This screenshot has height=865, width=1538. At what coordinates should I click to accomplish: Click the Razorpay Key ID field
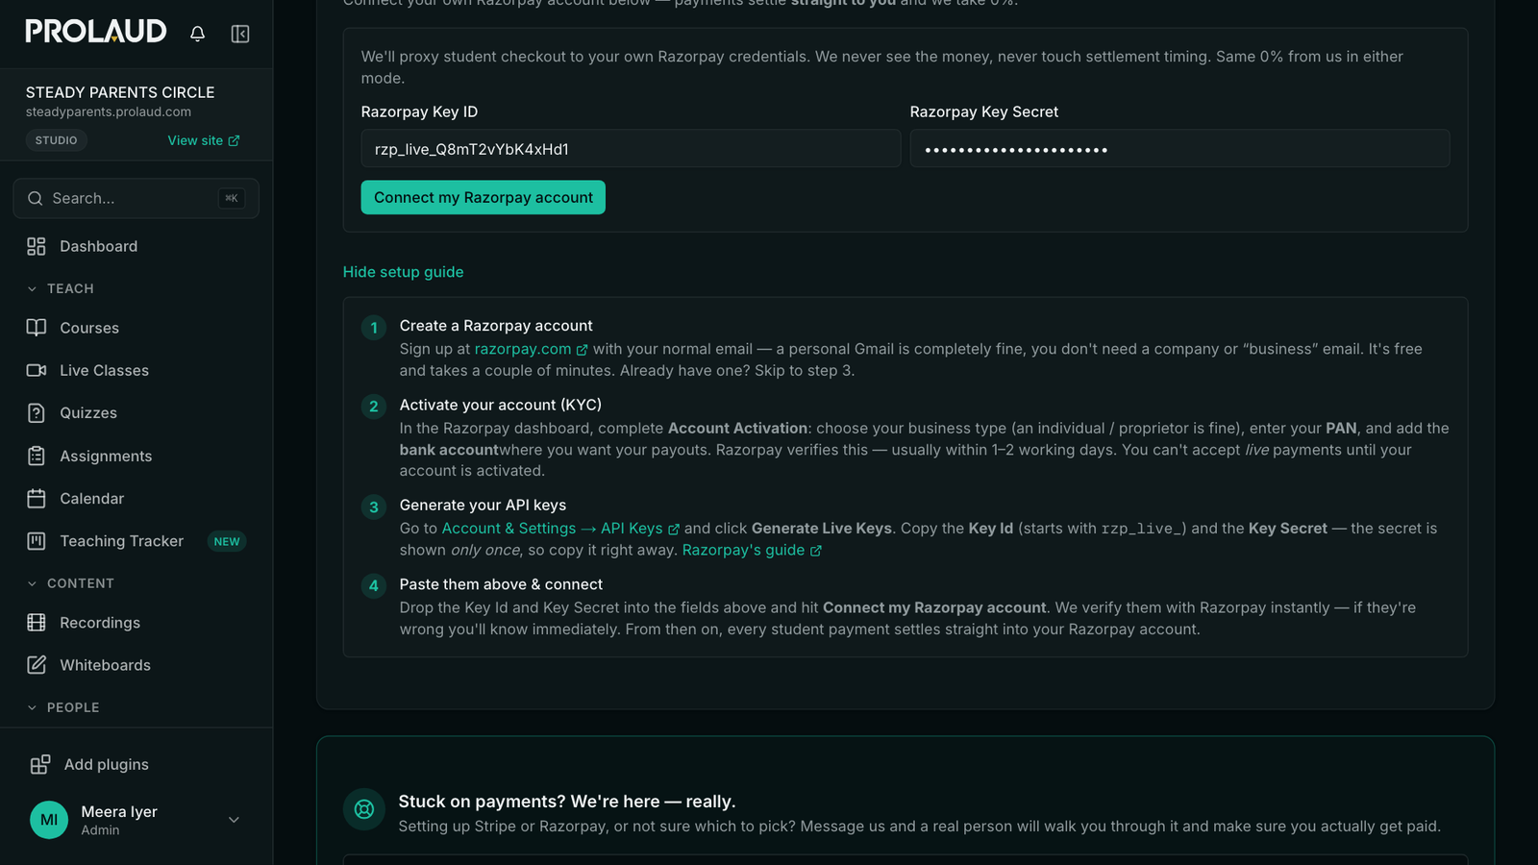(x=631, y=149)
